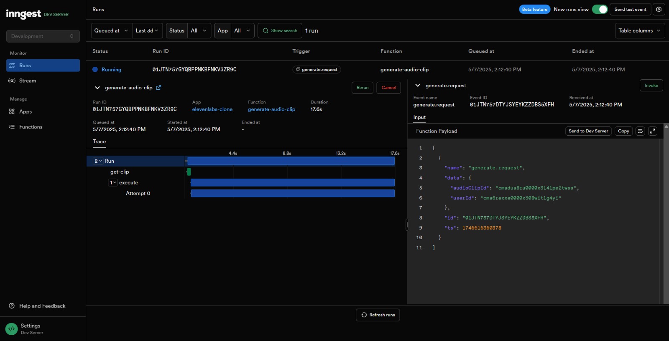Select the Input tab
669x341 pixels.
click(419, 117)
